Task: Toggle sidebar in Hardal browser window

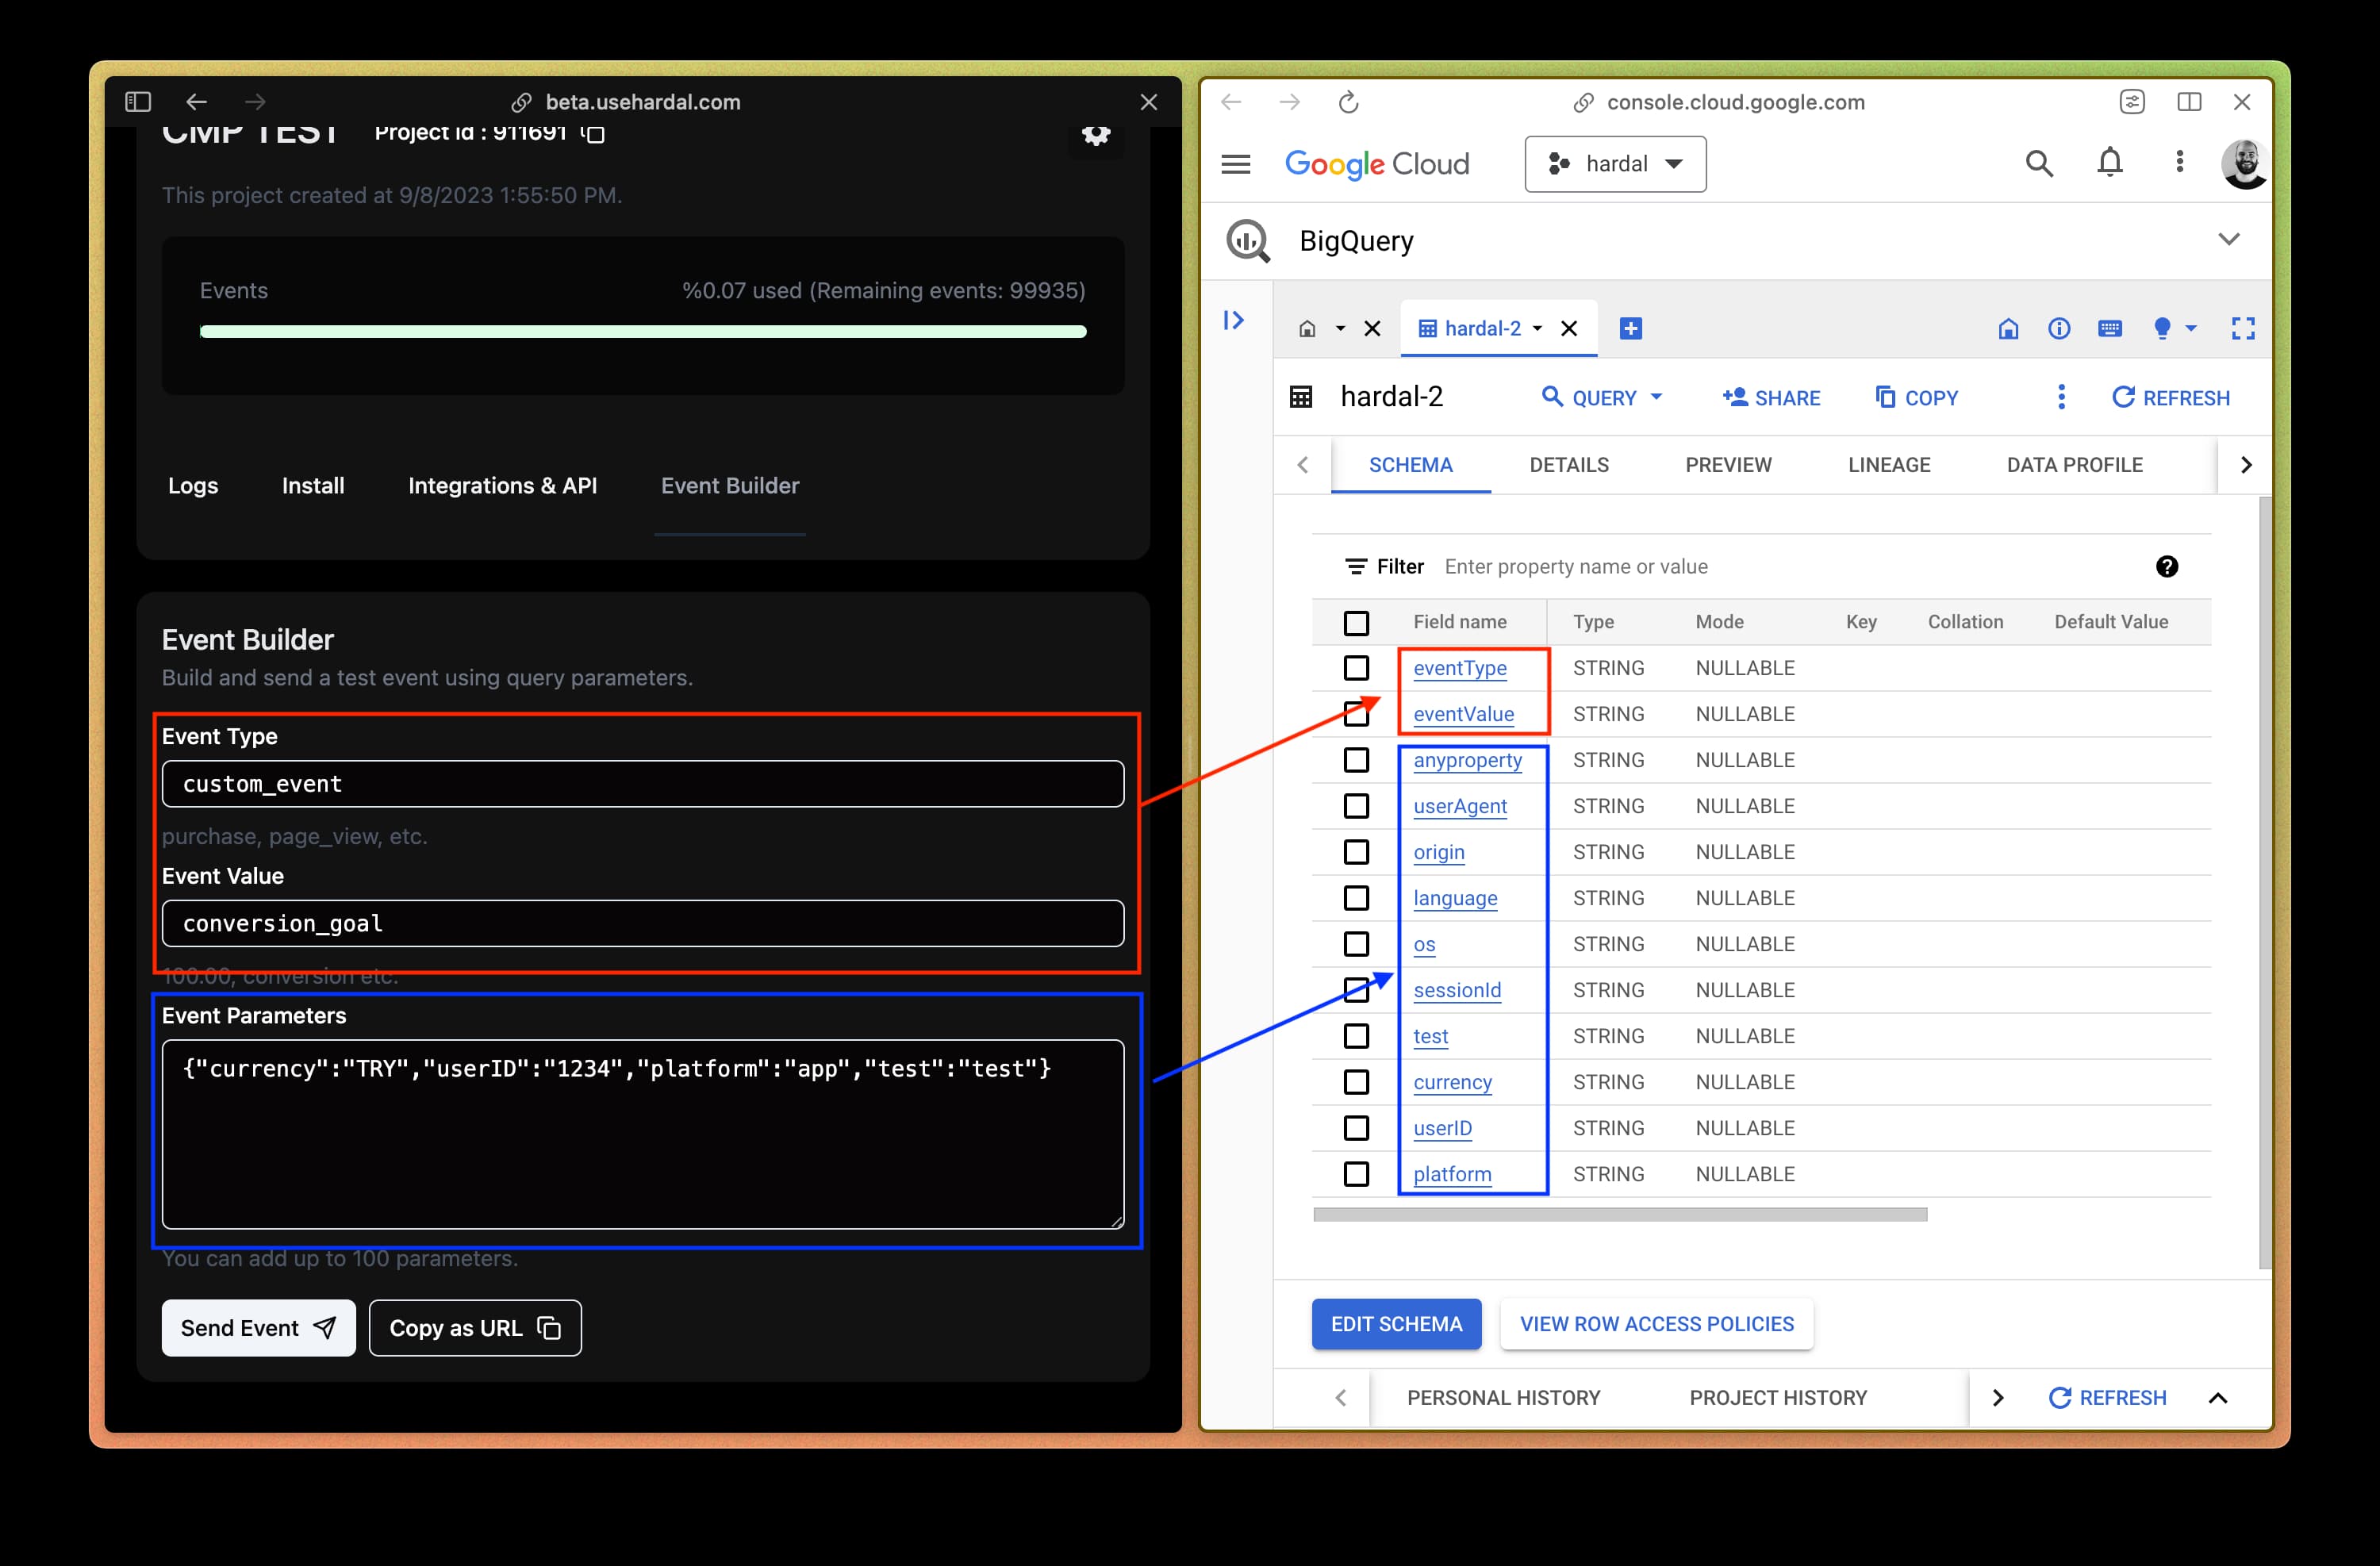Action: coord(138,102)
